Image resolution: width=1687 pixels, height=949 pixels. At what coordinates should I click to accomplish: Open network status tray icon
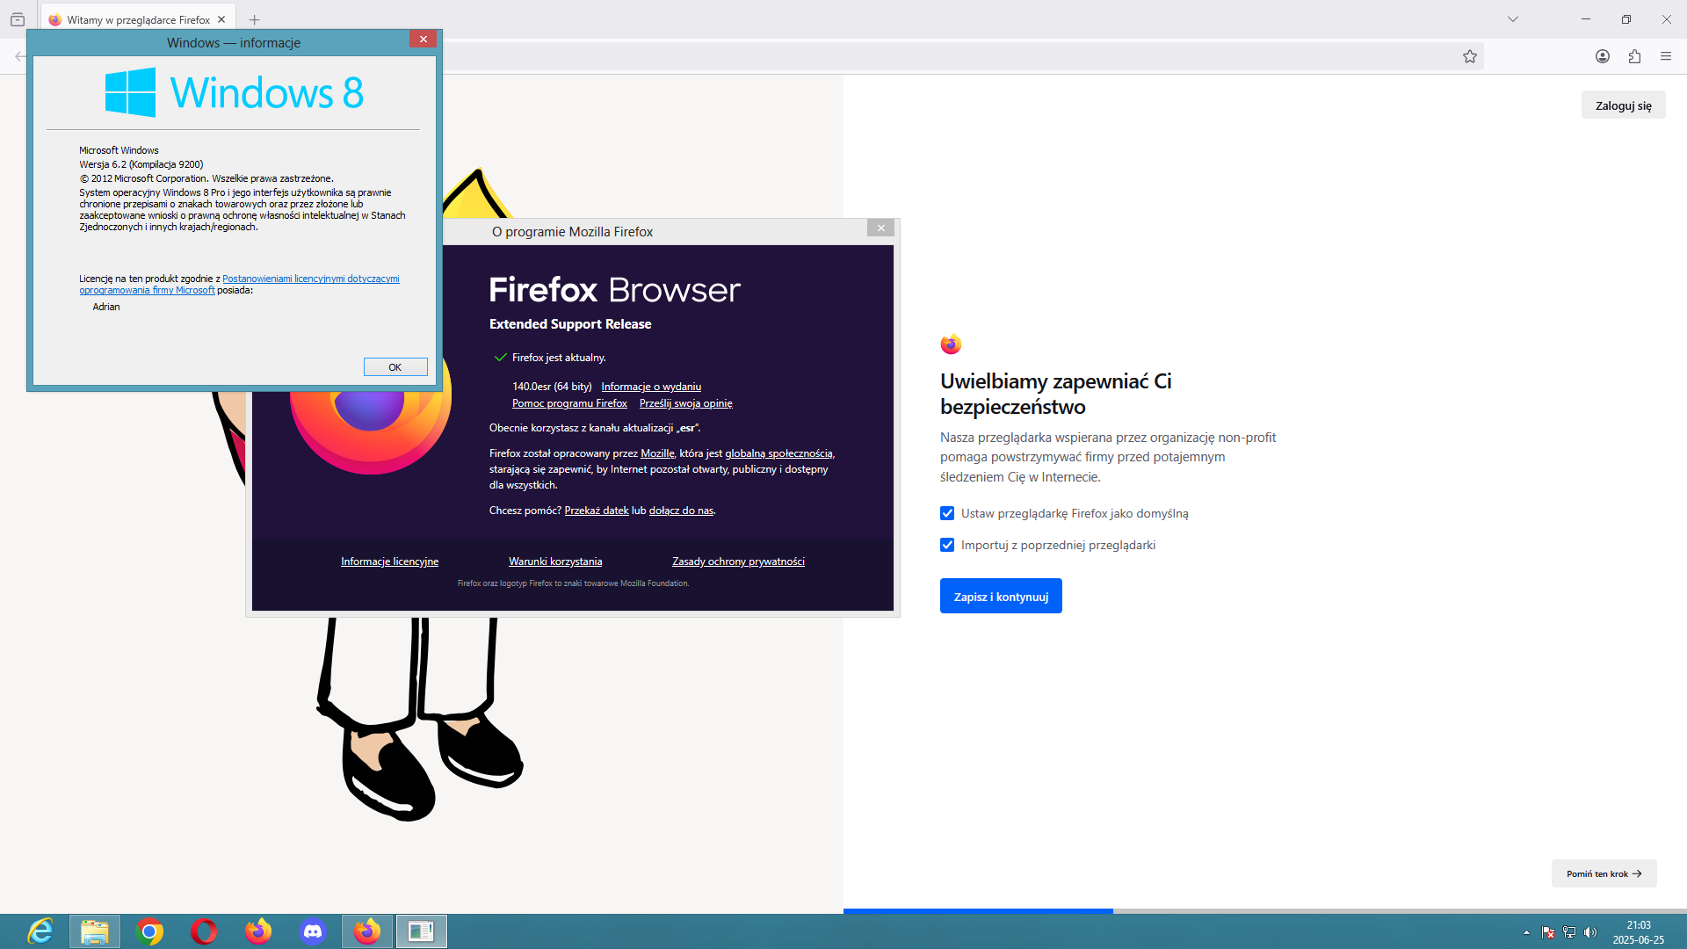click(x=1569, y=932)
